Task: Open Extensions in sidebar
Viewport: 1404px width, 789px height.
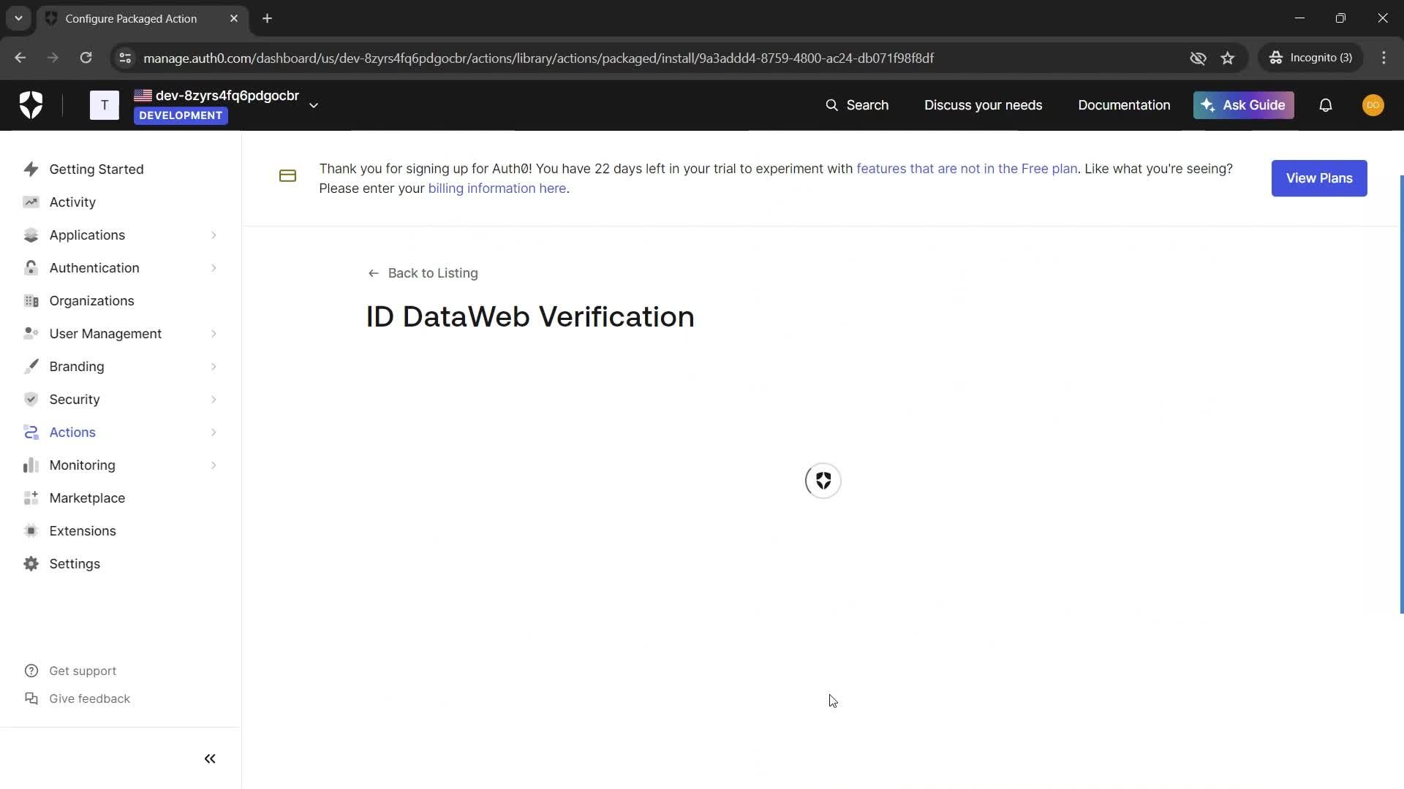Action: [83, 531]
